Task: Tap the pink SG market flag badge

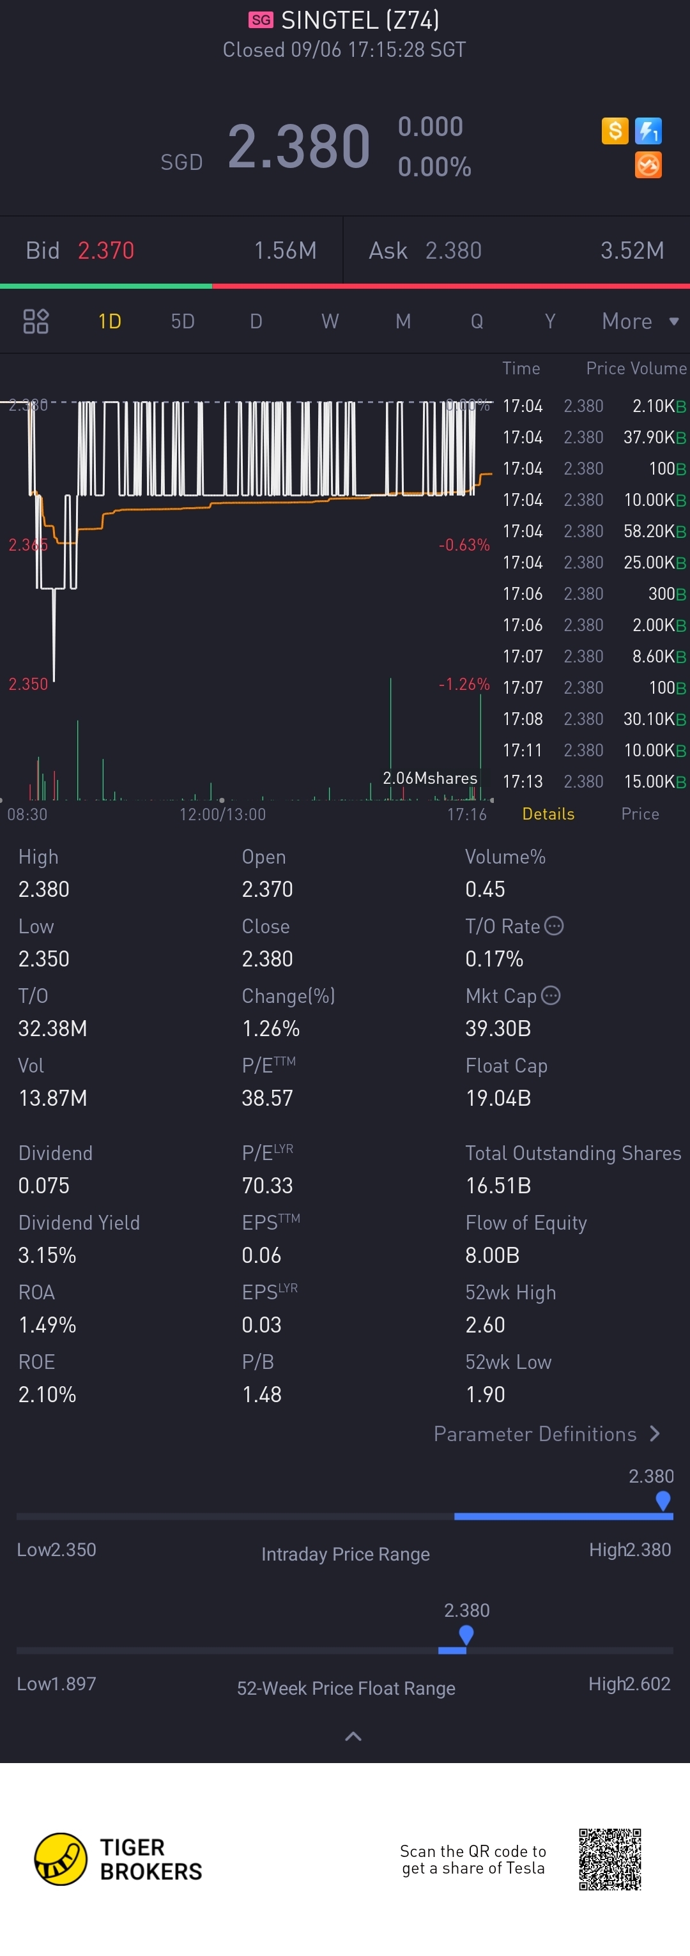Action: [261, 20]
